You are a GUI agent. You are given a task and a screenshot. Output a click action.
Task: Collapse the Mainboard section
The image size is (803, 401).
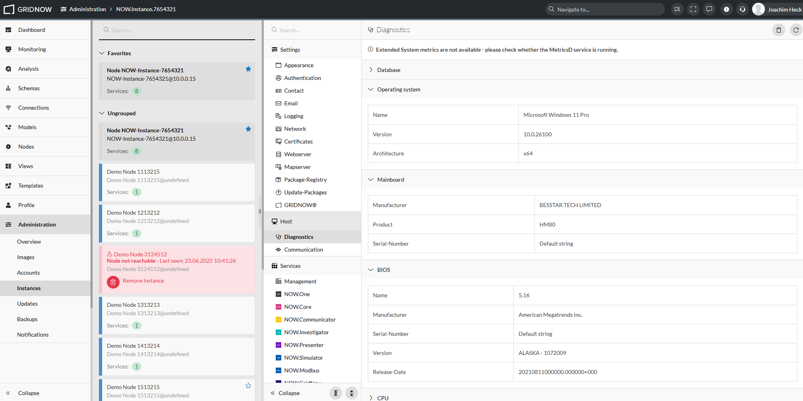click(582, 180)
